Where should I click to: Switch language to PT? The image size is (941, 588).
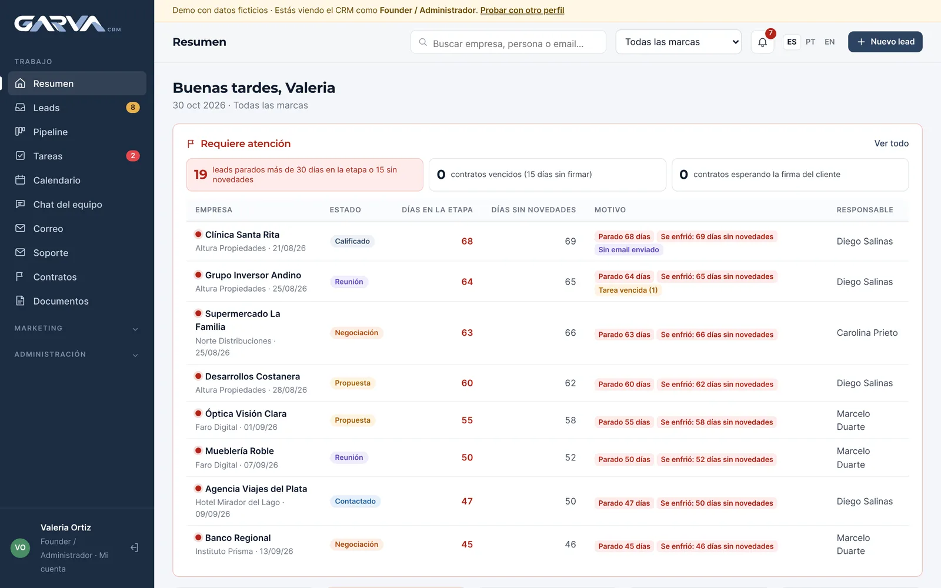click(x=810, y=42)
